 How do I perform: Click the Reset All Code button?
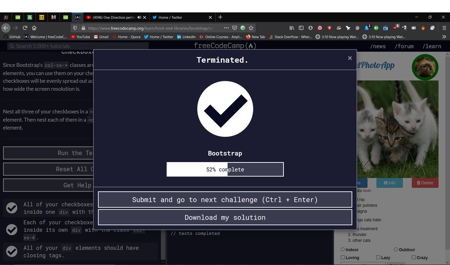pyautogui.click(x=48, y=169)
